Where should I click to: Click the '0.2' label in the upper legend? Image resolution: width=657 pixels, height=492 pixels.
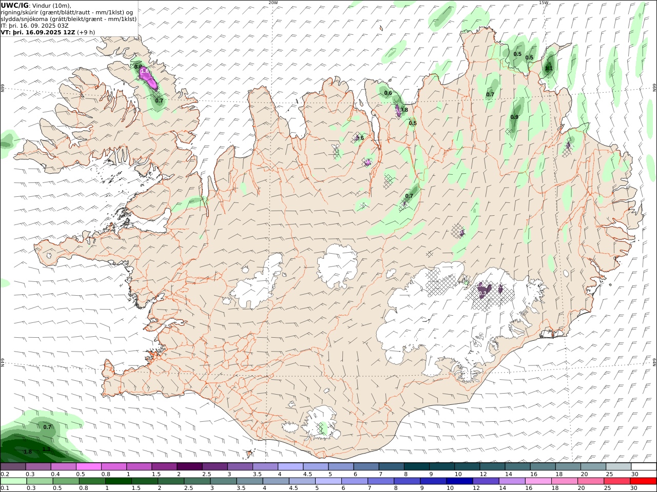(x=5, y=474)
